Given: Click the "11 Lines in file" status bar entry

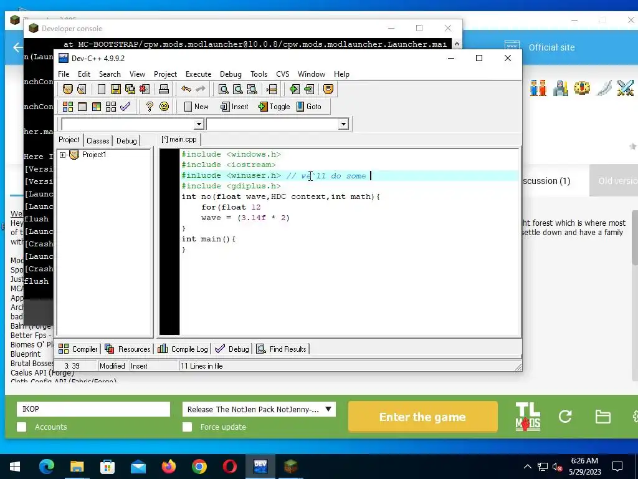Looking at the screenshot, I should 201,365.
